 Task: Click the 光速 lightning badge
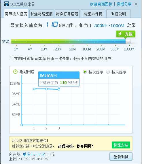click(x=126, y=34)
